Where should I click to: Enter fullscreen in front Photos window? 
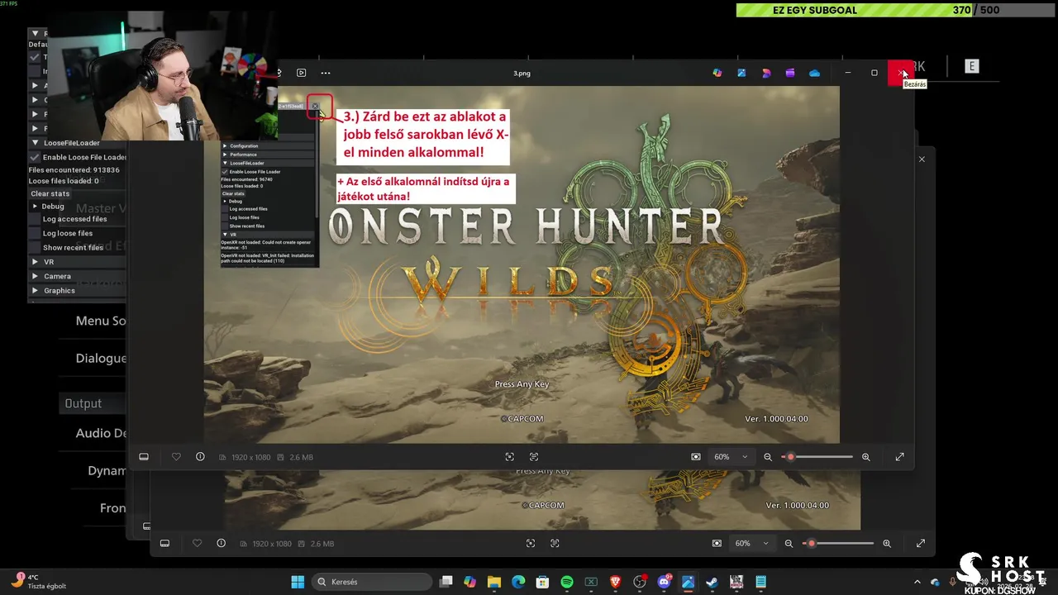900,457
